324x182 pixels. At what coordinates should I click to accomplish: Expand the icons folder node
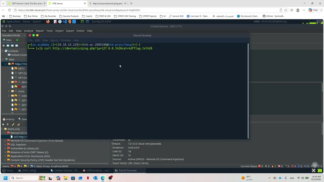[x=9, y=91]
